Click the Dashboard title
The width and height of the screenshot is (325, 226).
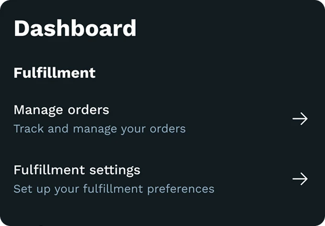click(75, 28)
